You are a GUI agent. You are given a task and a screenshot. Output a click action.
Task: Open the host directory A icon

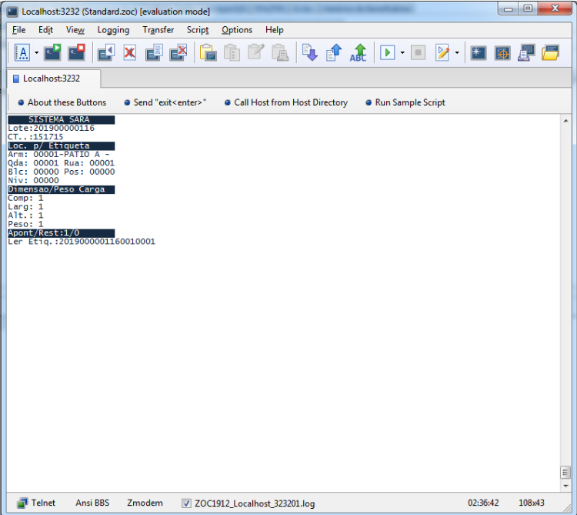[x=22, y=52]
